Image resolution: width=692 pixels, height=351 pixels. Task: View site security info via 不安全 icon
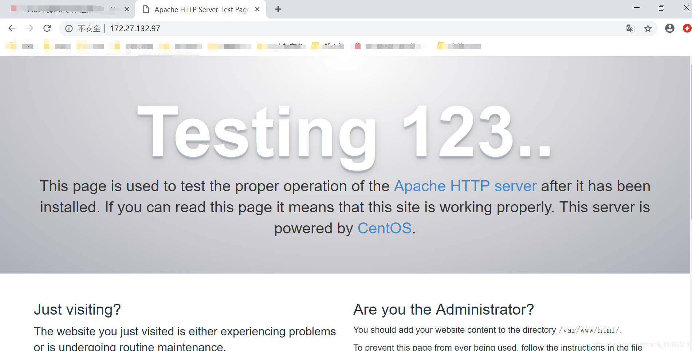(69, 28)
